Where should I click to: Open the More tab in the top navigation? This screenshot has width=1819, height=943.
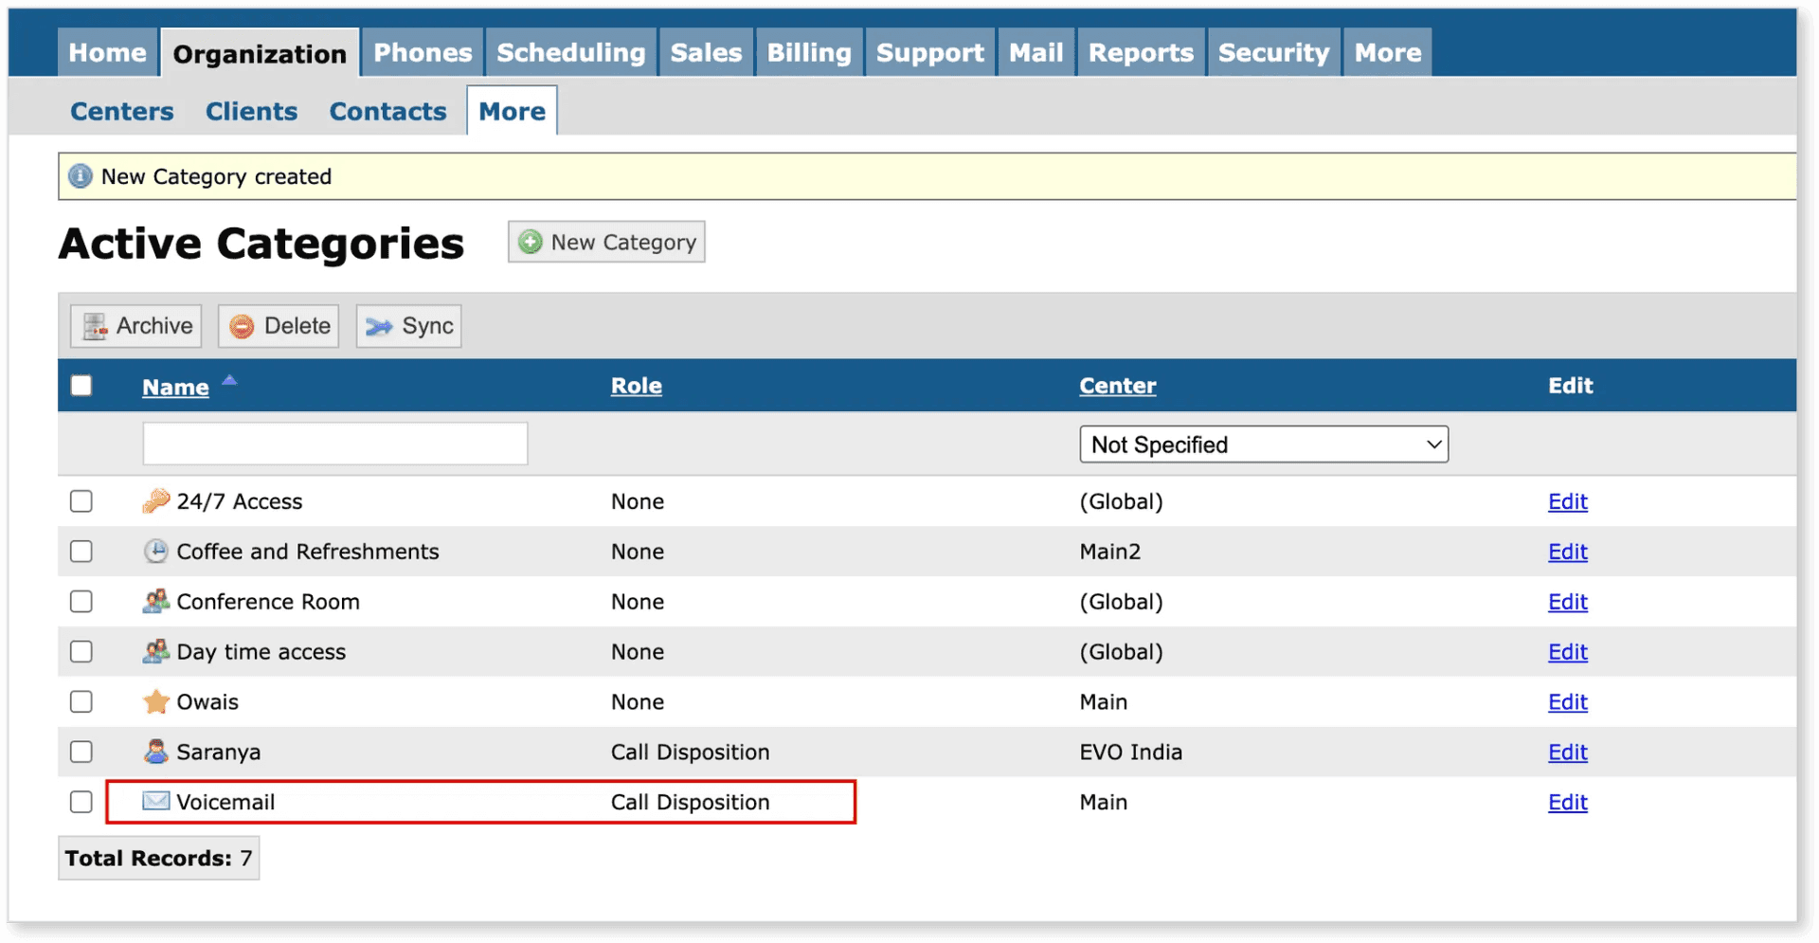1388,52
